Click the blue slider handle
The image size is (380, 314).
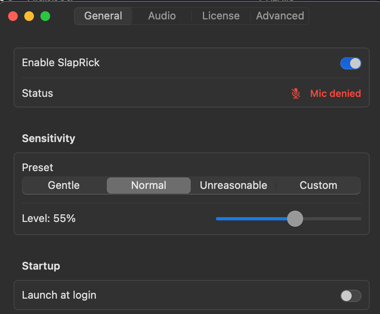[295, 219]
